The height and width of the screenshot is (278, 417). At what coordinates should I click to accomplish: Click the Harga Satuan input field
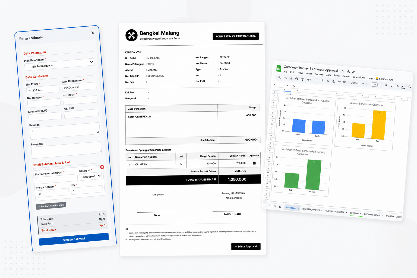point(53,193)
